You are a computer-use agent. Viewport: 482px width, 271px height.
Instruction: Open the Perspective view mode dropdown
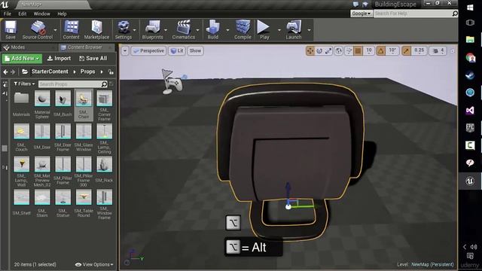pos(149,50)
